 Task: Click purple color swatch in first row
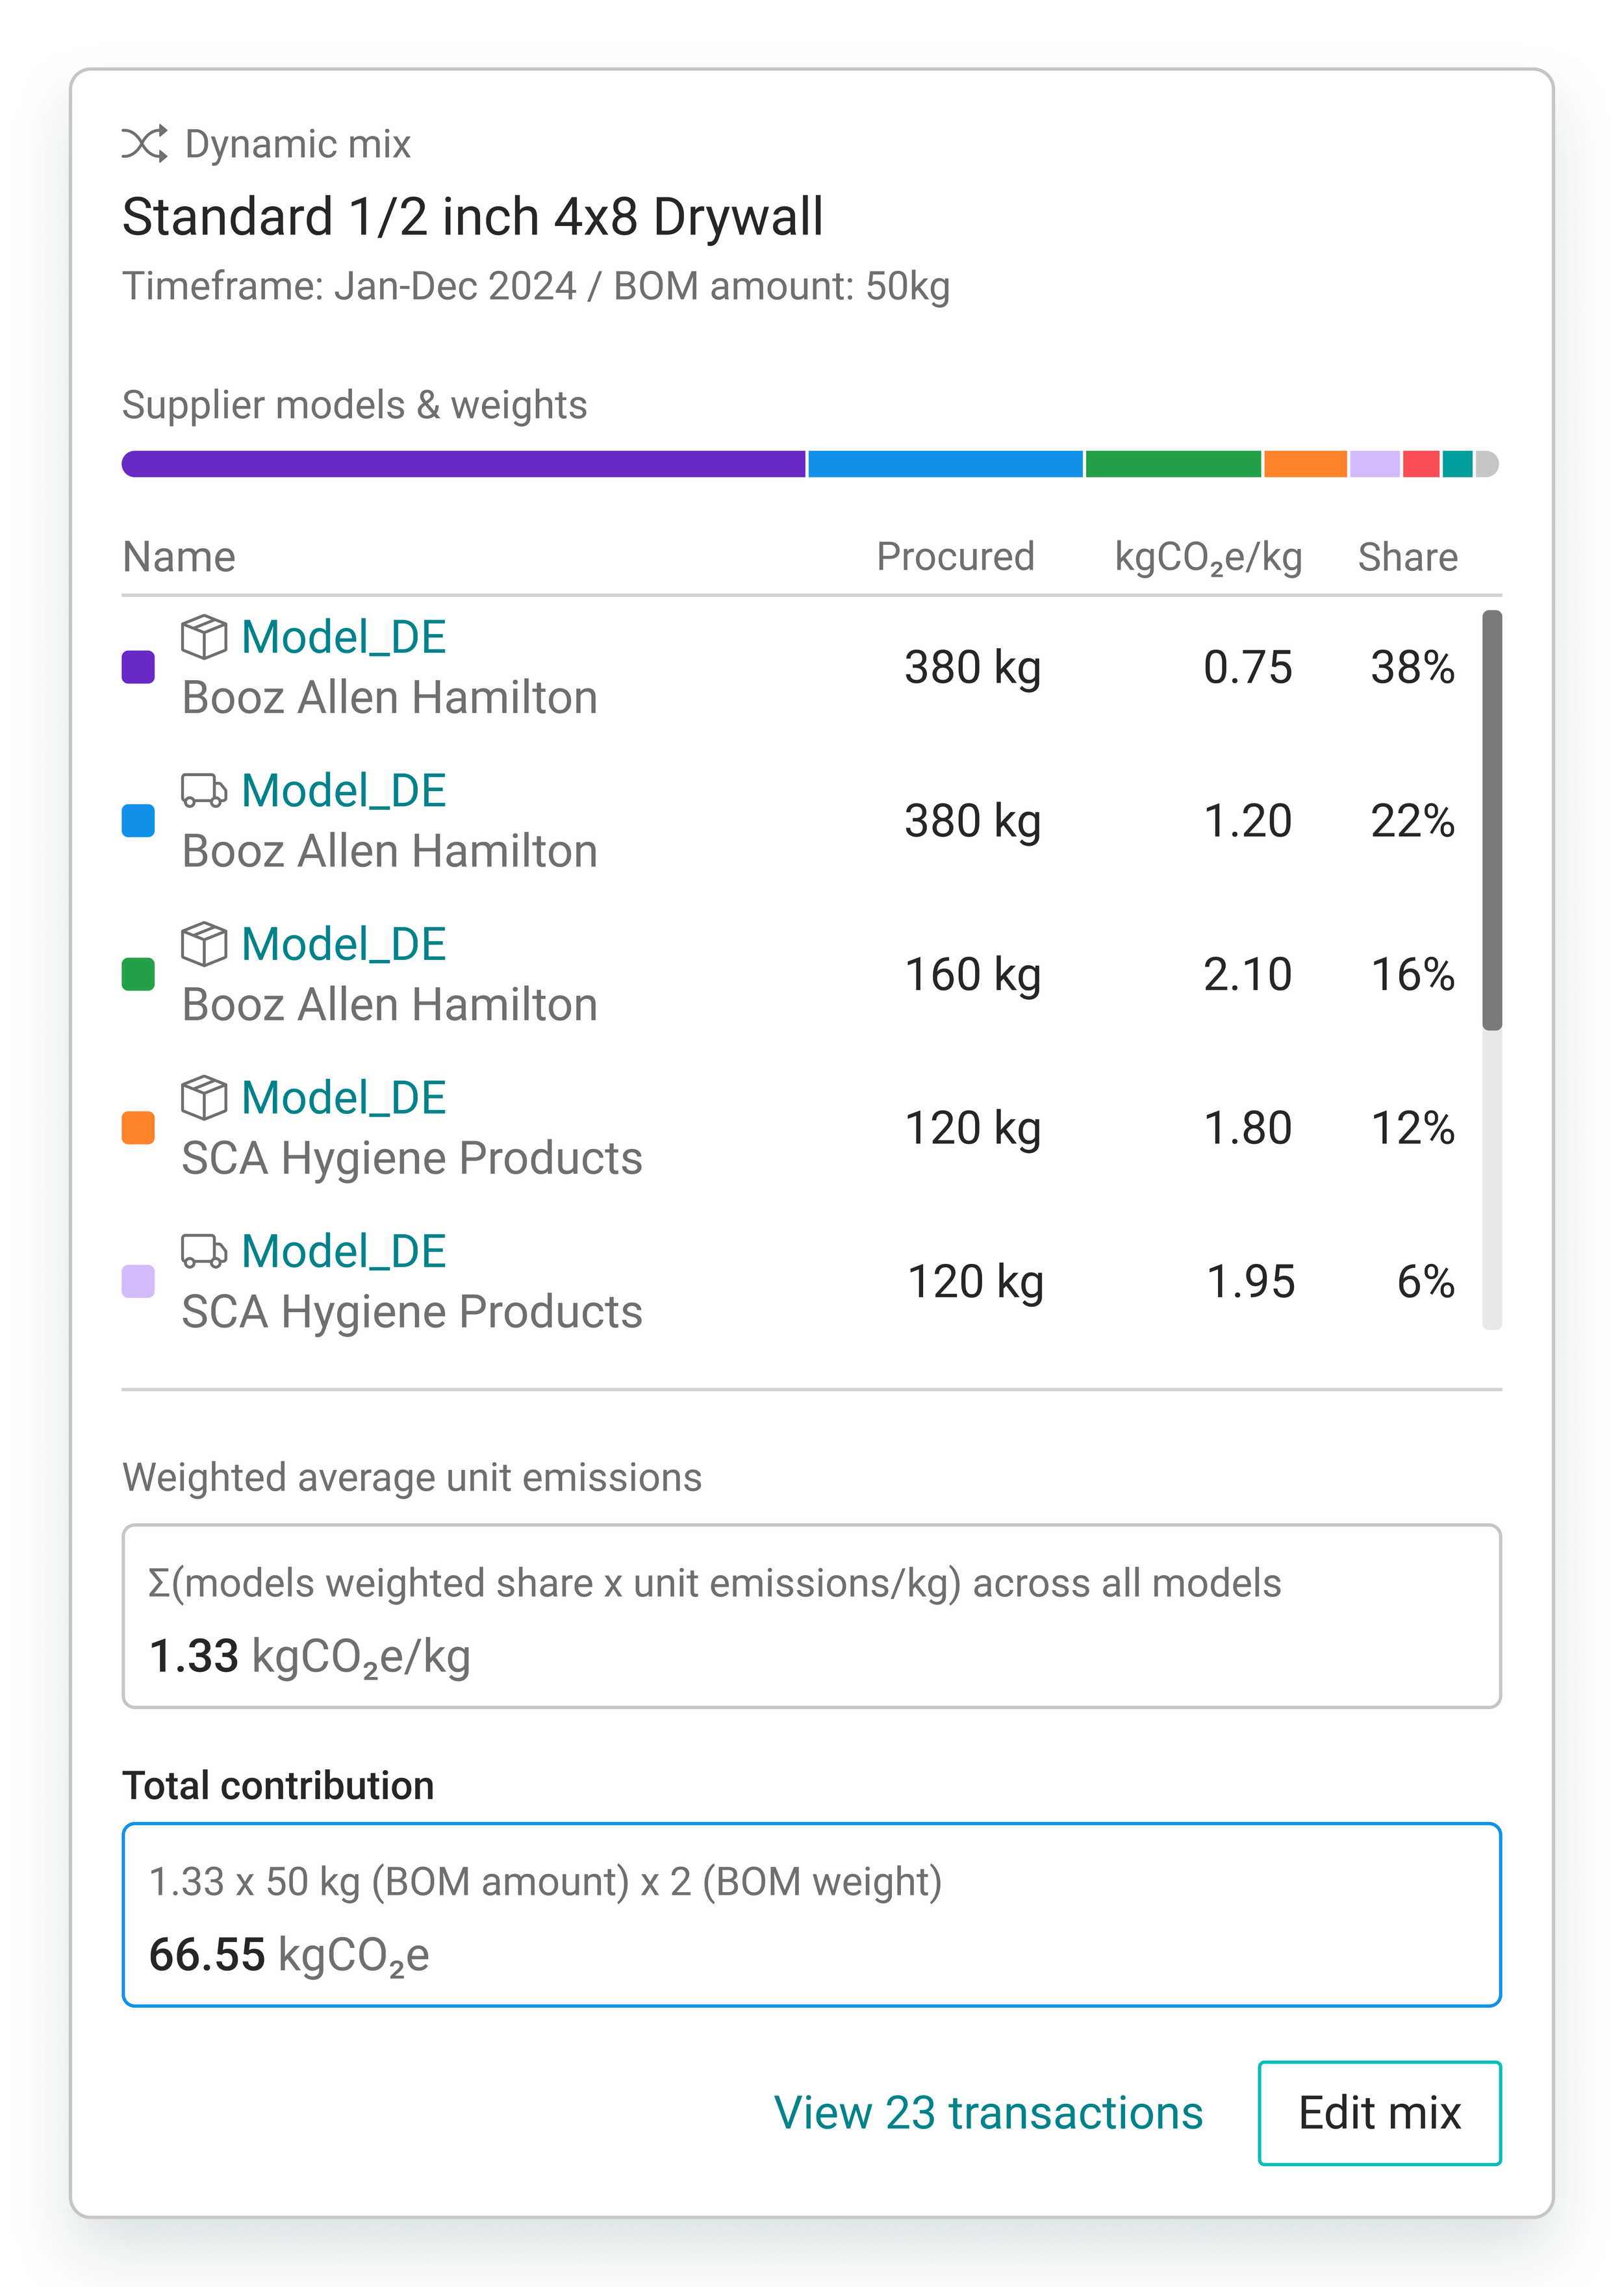pos(138,667)
